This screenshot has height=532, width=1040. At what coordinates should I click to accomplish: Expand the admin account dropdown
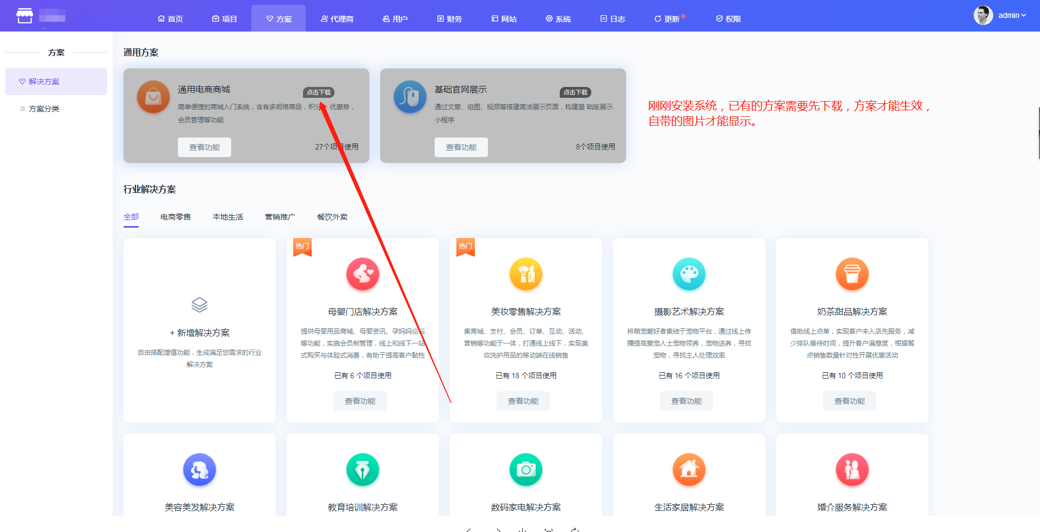point(1012,15)
